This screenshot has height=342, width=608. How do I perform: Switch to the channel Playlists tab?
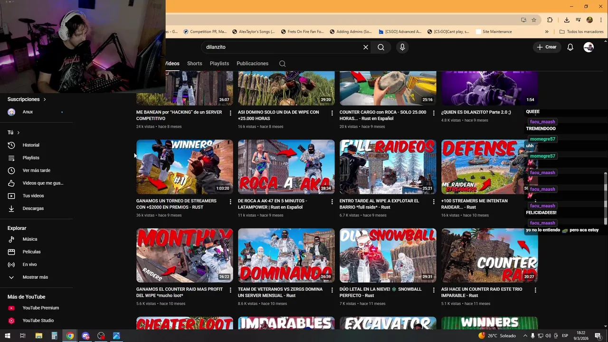pyautogui.click(x=219, y=64)
